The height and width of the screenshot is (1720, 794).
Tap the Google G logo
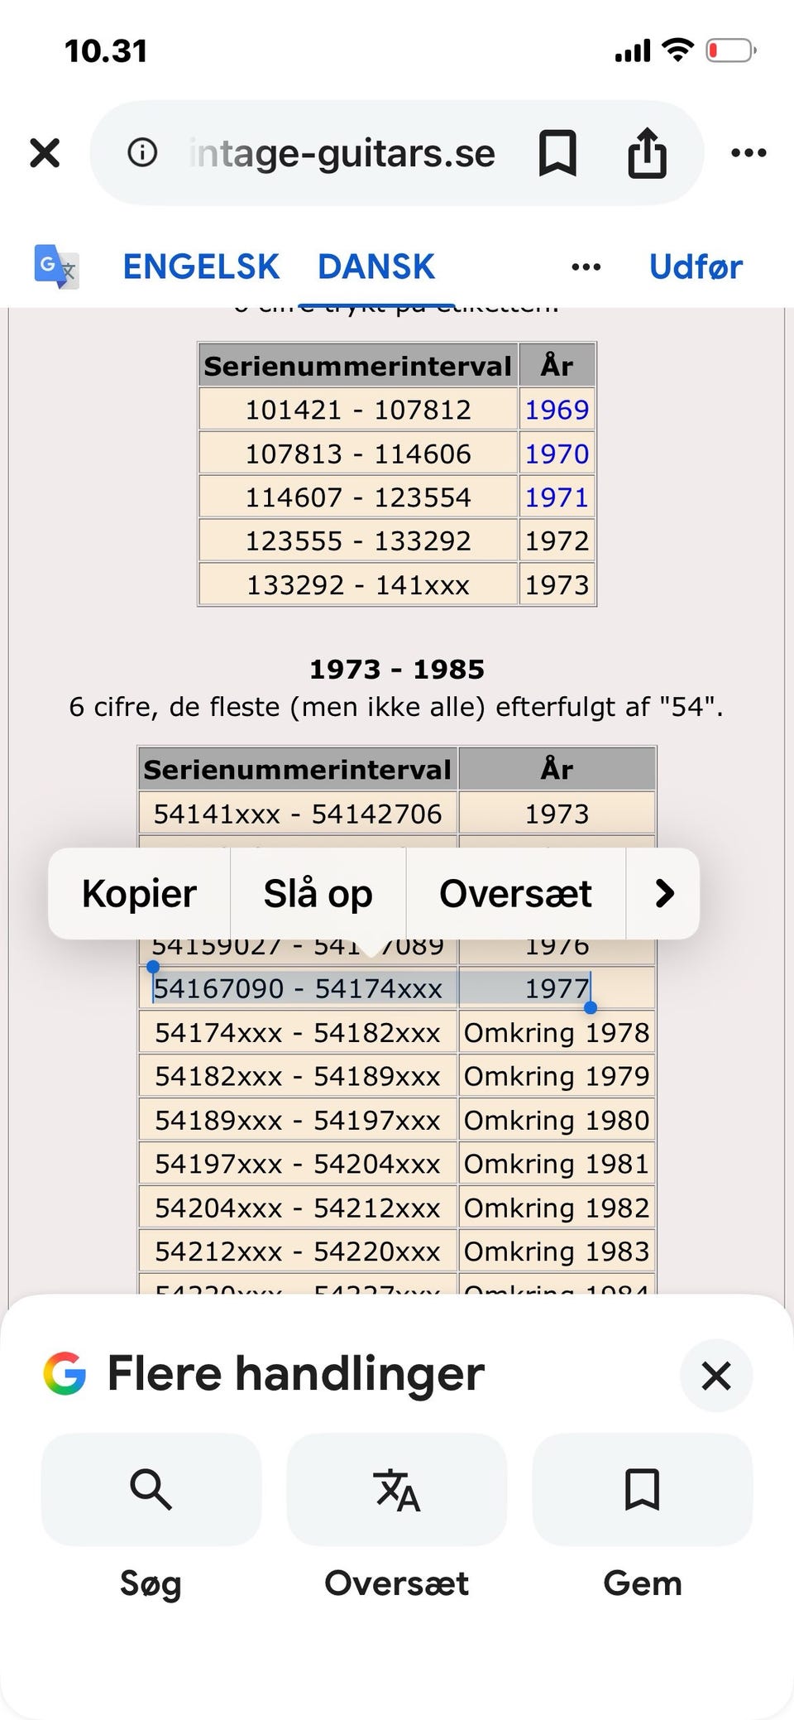[65, 1374]
